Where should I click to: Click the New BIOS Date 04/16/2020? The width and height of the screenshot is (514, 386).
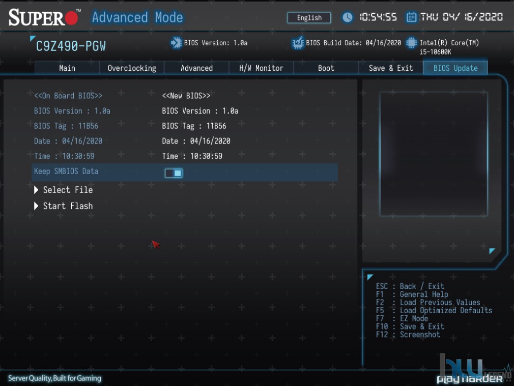click(x=196, y=141)
